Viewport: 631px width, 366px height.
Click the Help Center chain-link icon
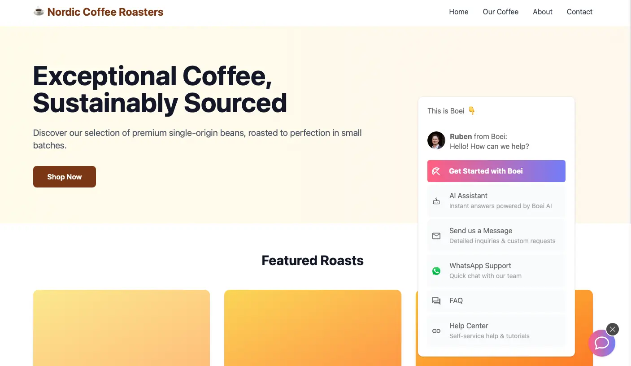coord(436,331)
